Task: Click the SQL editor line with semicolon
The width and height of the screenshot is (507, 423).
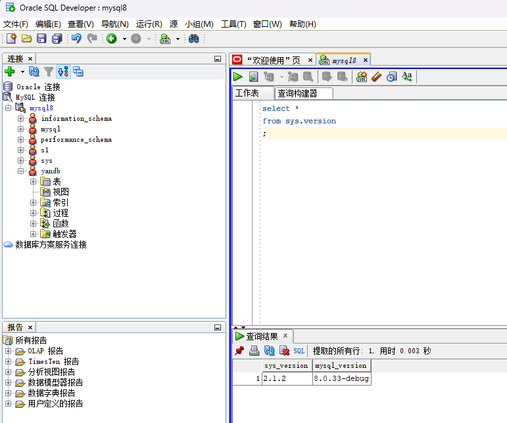Action: pos(383,133)
